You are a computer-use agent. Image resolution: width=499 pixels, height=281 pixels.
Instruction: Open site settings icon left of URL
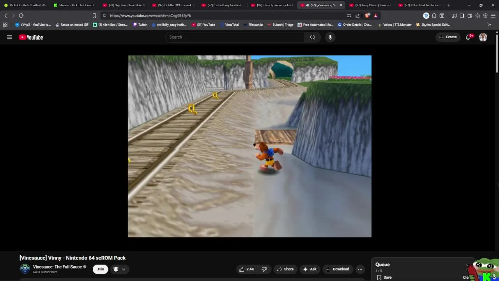[104, 16]
